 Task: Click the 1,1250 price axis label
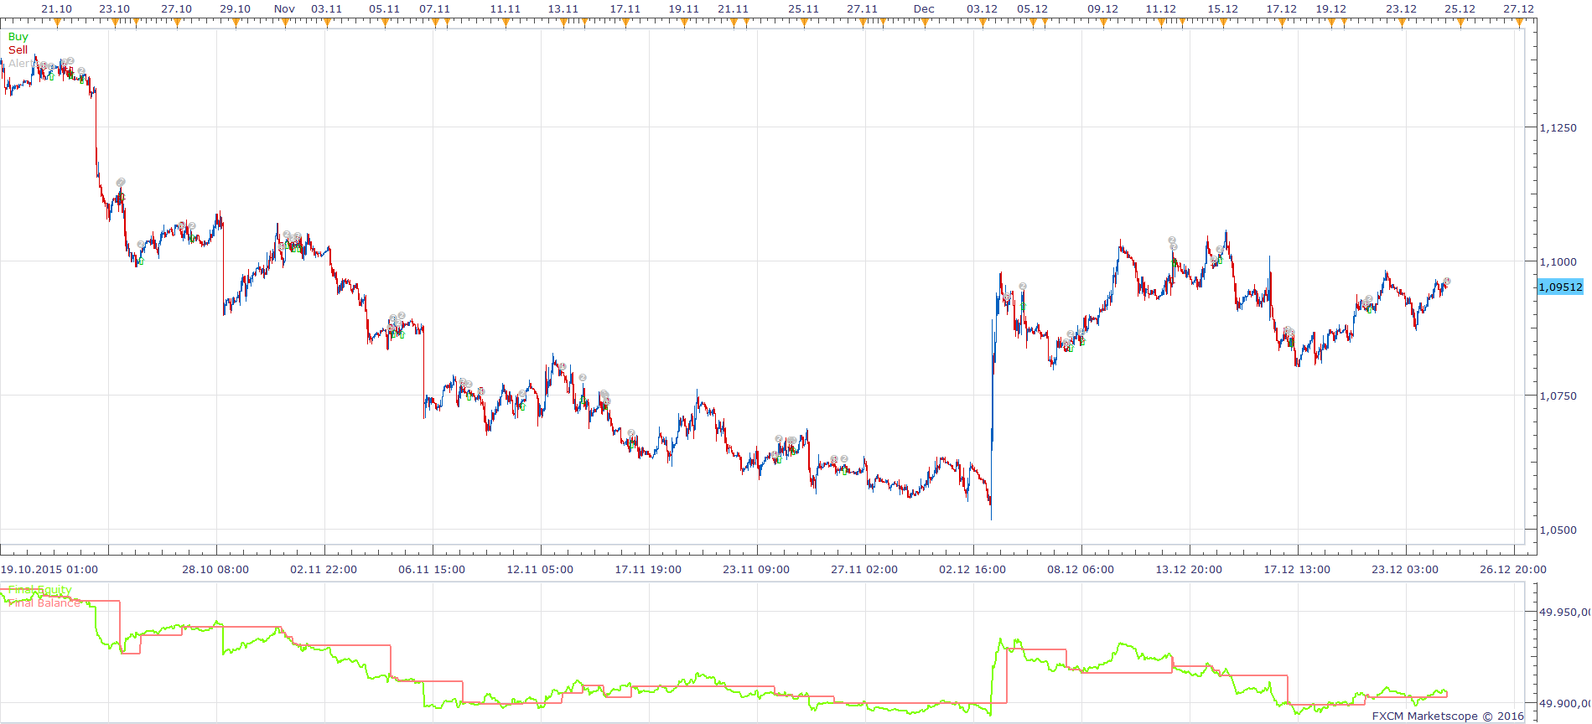[x=1558, y=128]
